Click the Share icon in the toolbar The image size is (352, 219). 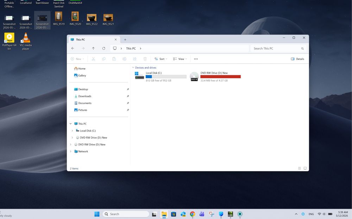click(x=135, y=59)
